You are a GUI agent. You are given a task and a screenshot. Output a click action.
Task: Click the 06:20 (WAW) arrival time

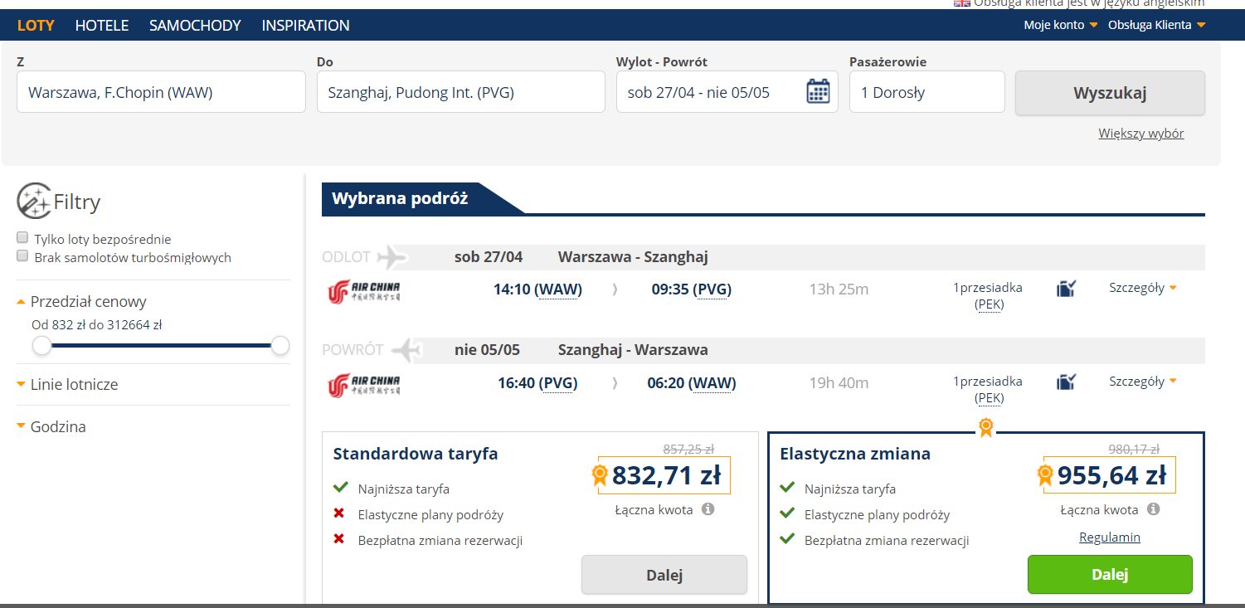pos(692,382)
